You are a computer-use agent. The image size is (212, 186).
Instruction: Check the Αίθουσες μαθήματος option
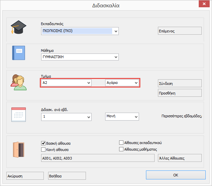pos(121,149)
